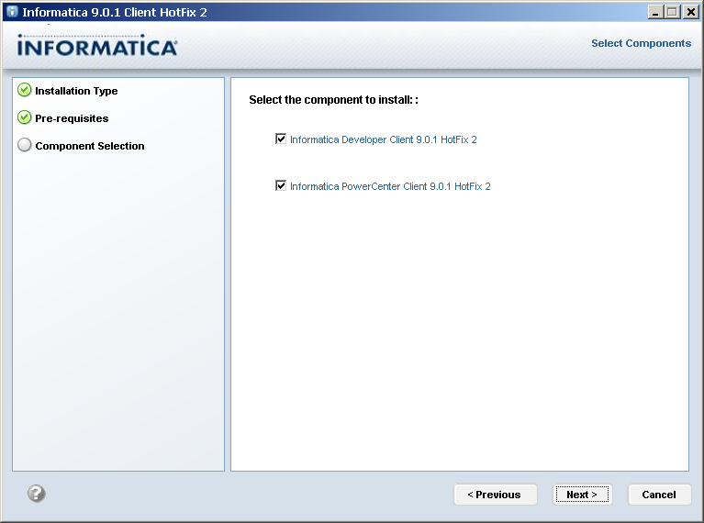
Task: Uncheck Informatica Developer Client 9.0.1 HotFix 2
Action: tap(281, 139)
